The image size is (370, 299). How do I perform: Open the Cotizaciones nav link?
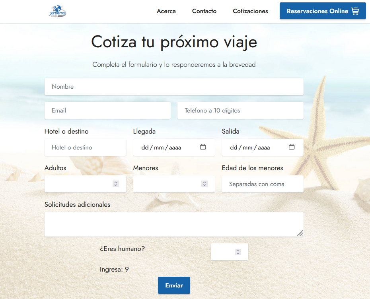[x=250, y=11]
